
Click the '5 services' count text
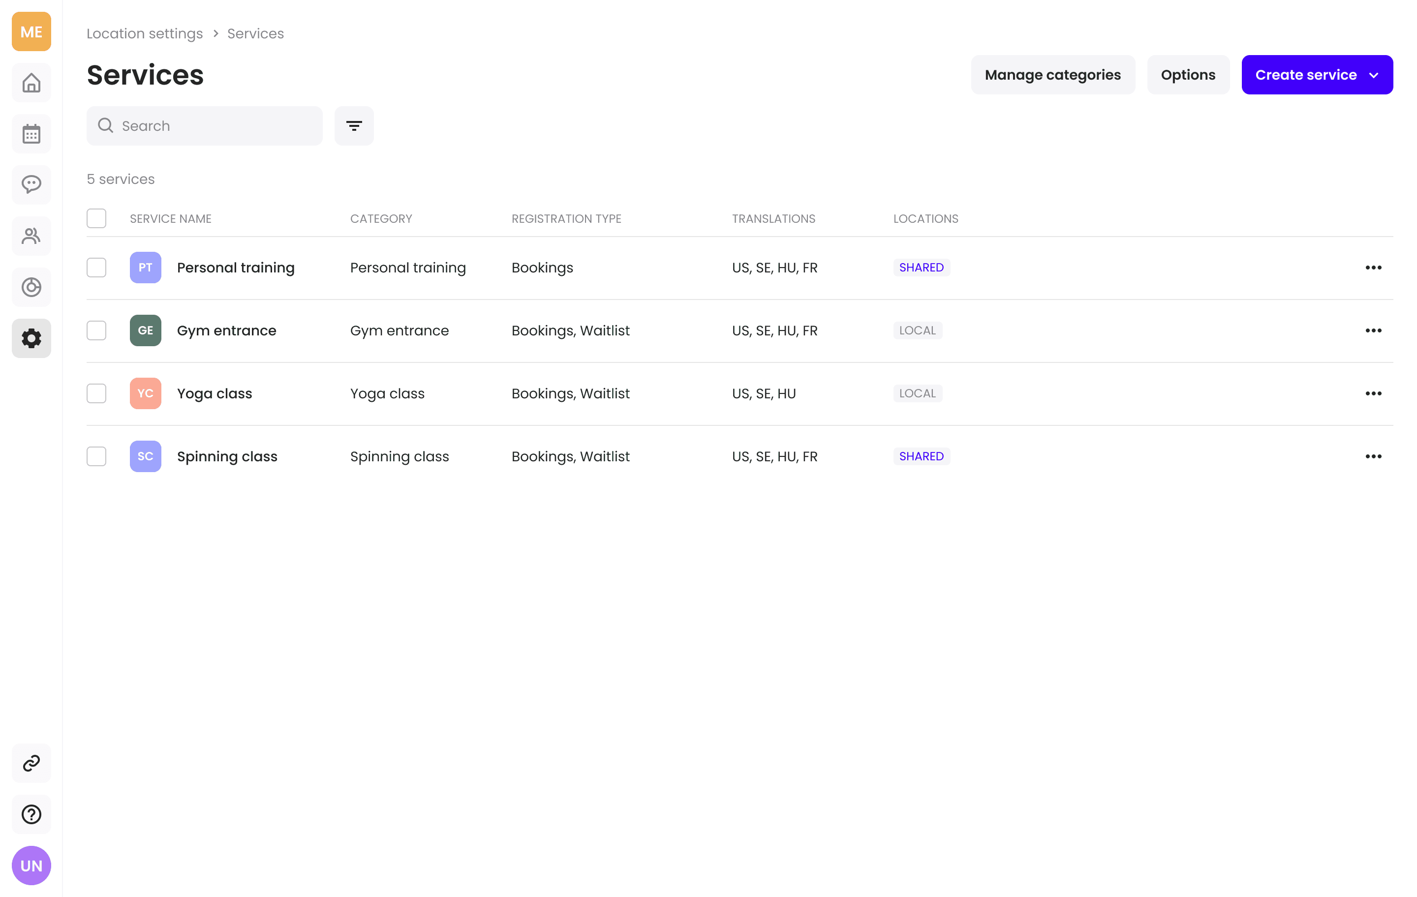[x=121, y=179]
